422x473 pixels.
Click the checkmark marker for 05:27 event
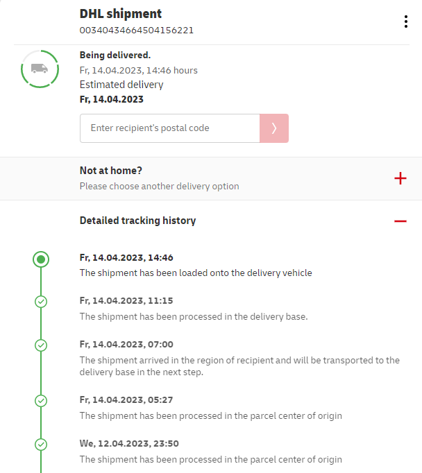point(41,401)
